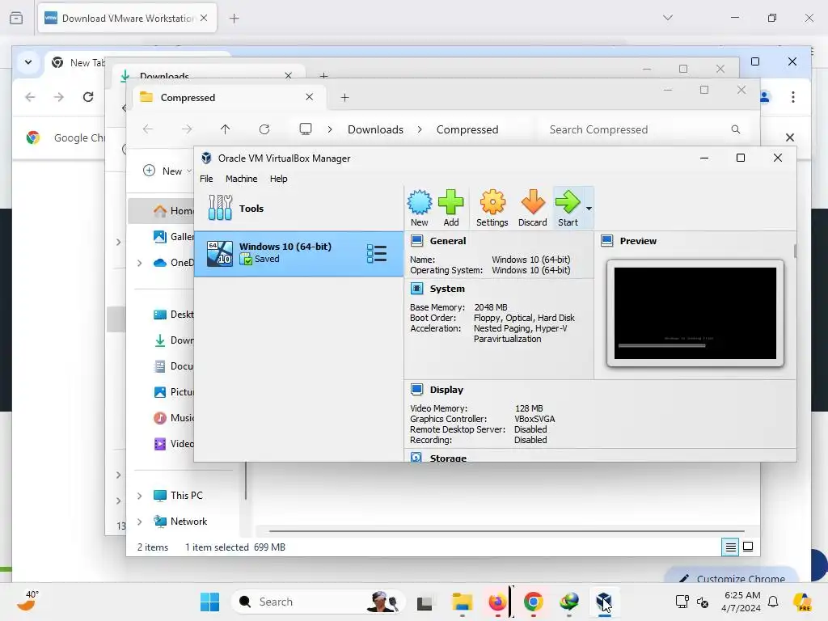Open notifications bell in system tray

pos(773,602)
